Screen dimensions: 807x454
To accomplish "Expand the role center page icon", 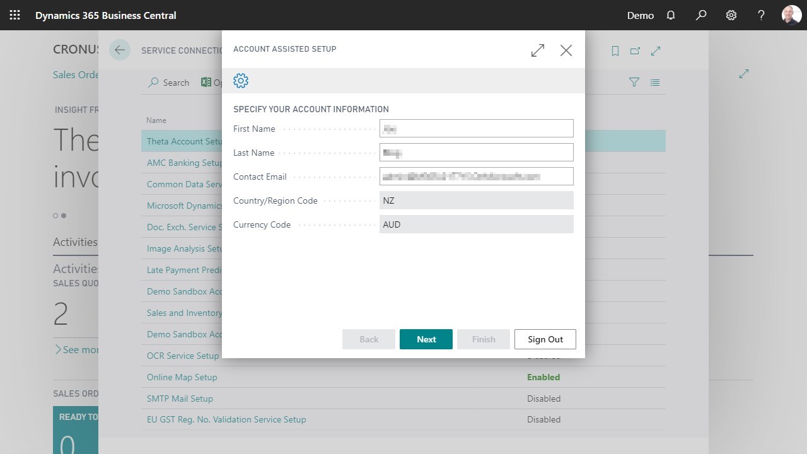I will (x=744, y=74).
